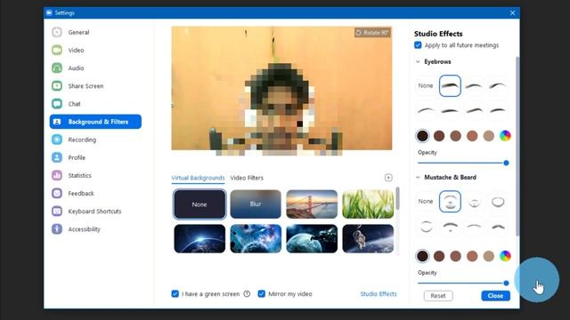Select the last eyebrow style in top row
Image resolution: width=570 pixels, height=320 pixels.
click(498, 86)
